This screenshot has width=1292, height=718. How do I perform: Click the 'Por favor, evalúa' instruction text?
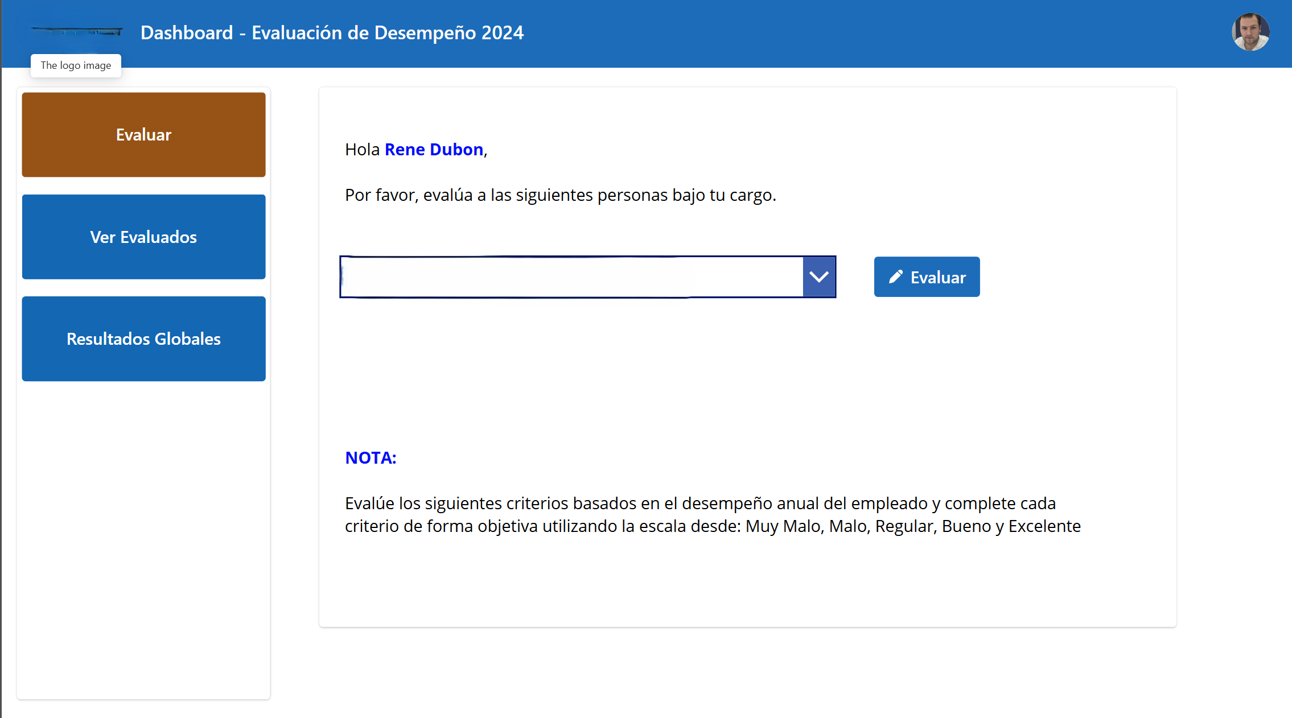pos(560,195)
